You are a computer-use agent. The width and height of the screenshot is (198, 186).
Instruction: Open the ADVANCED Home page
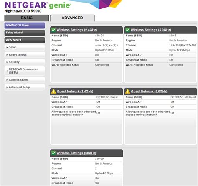pos(25,25)
